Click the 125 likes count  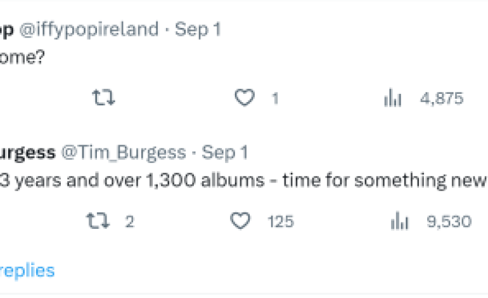(280, 221)
